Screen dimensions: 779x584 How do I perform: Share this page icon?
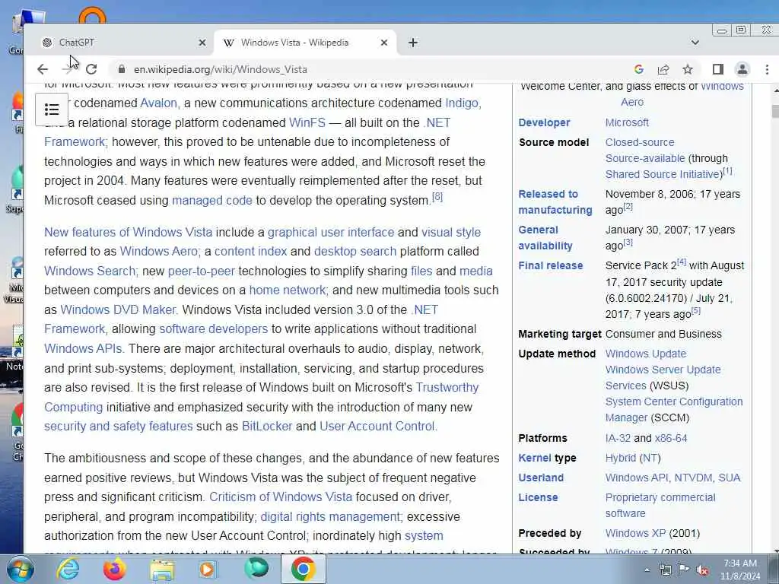coord(663,69)
